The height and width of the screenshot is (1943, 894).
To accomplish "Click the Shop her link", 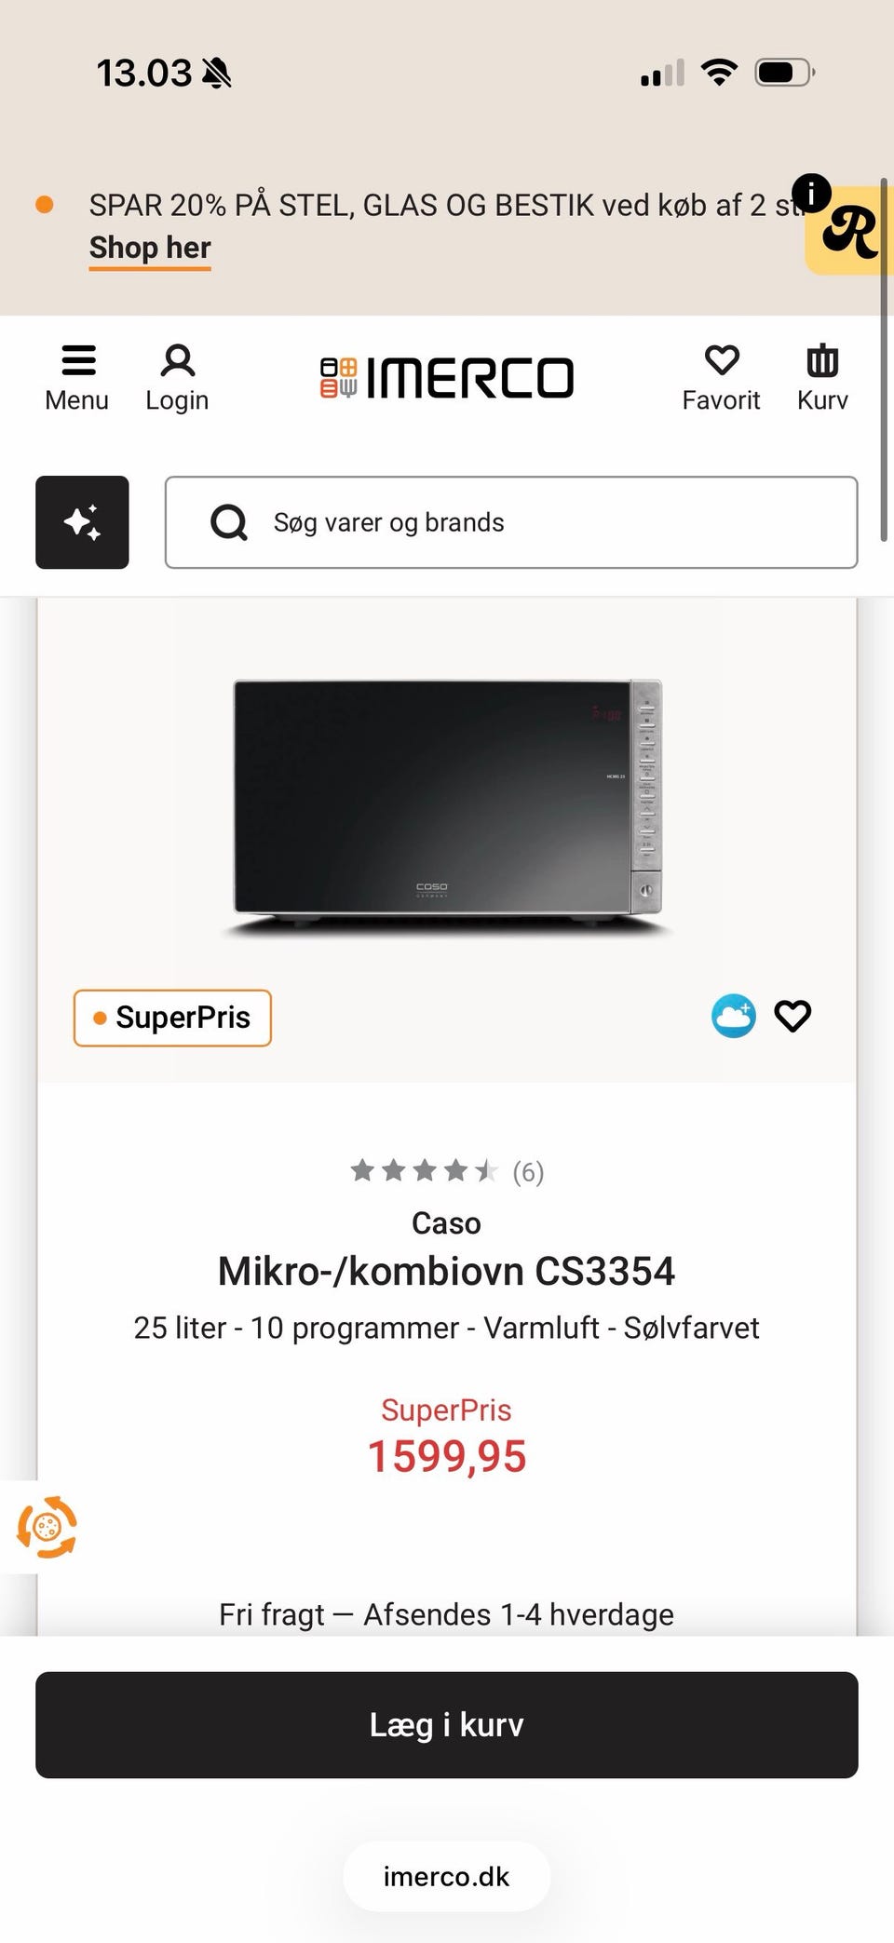I will pyautogui.click(x=150, y=248).
